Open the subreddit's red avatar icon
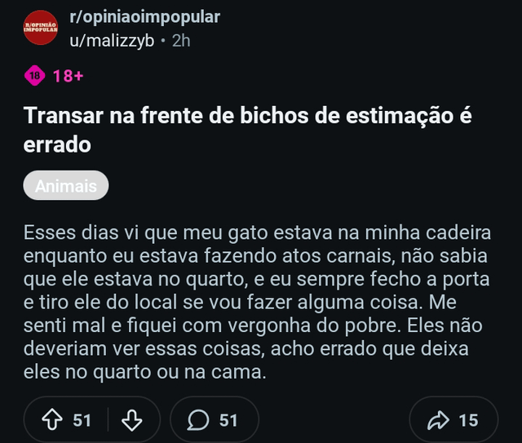The image size is (522, 443). [x=41, y=29]
